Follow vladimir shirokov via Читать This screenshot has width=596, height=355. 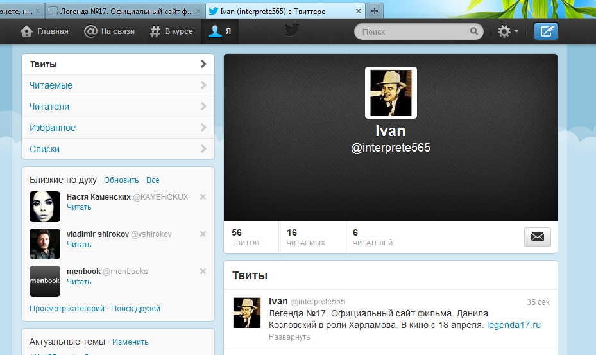tap(79, 245)
